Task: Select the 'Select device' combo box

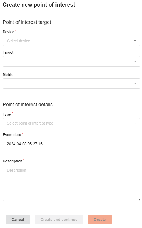Action: pyautogui.click(x=71, y=41)
